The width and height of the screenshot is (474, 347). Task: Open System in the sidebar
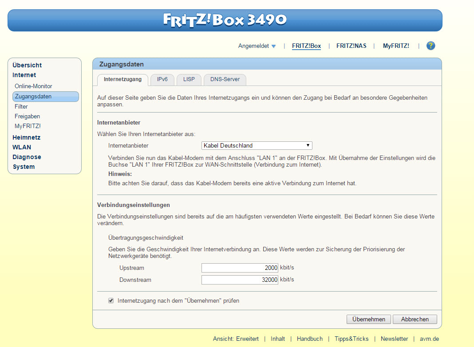24,167
